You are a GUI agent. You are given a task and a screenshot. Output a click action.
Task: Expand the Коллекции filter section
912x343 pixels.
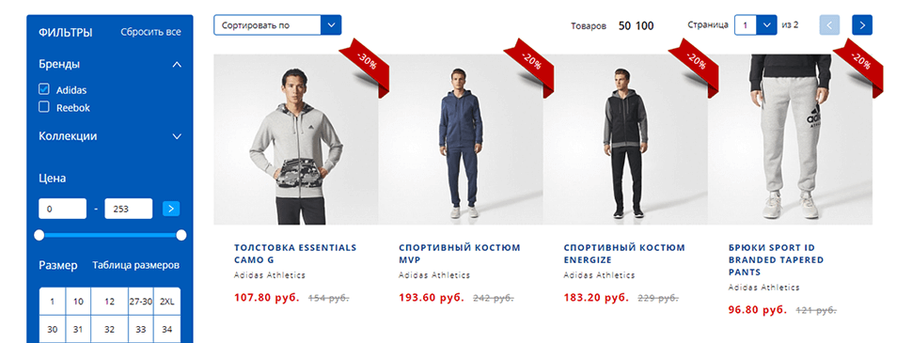pyautogui.click(x=178, y=136)
